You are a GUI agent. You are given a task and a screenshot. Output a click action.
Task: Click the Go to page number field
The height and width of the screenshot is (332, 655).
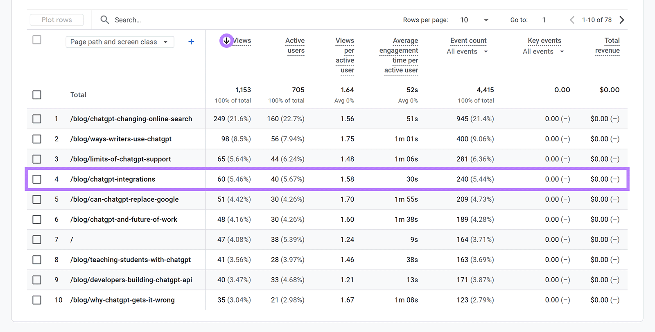coord(544,20)
